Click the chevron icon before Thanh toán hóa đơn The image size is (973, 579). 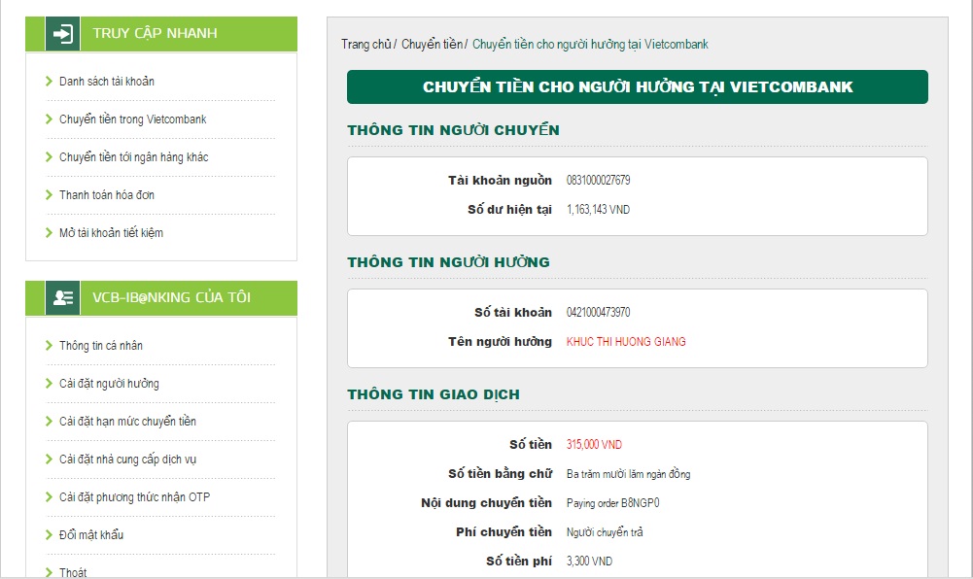[x=49, y=194]
